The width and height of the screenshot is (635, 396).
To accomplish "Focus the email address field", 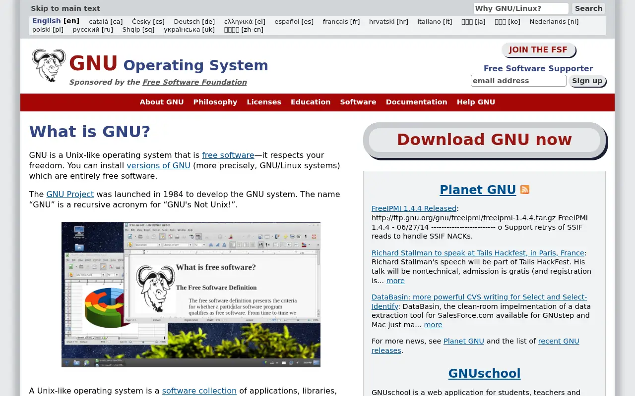I will (518, 81).
